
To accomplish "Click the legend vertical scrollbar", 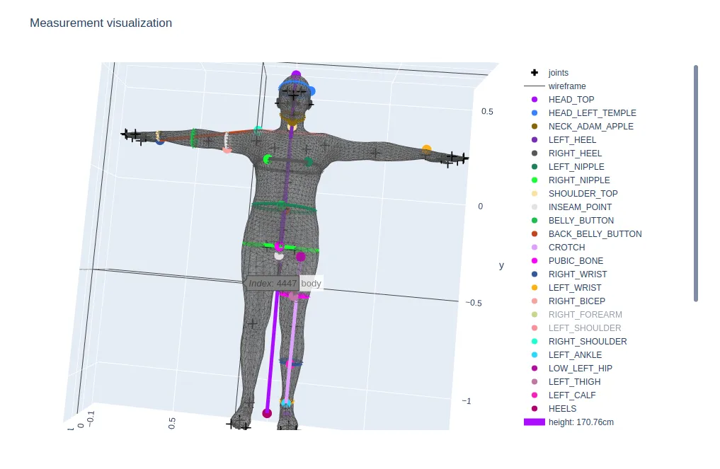I will [x=696, y=183].
